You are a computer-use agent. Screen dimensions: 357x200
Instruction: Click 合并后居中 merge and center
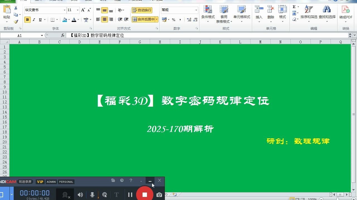click(x=143, y=19)
